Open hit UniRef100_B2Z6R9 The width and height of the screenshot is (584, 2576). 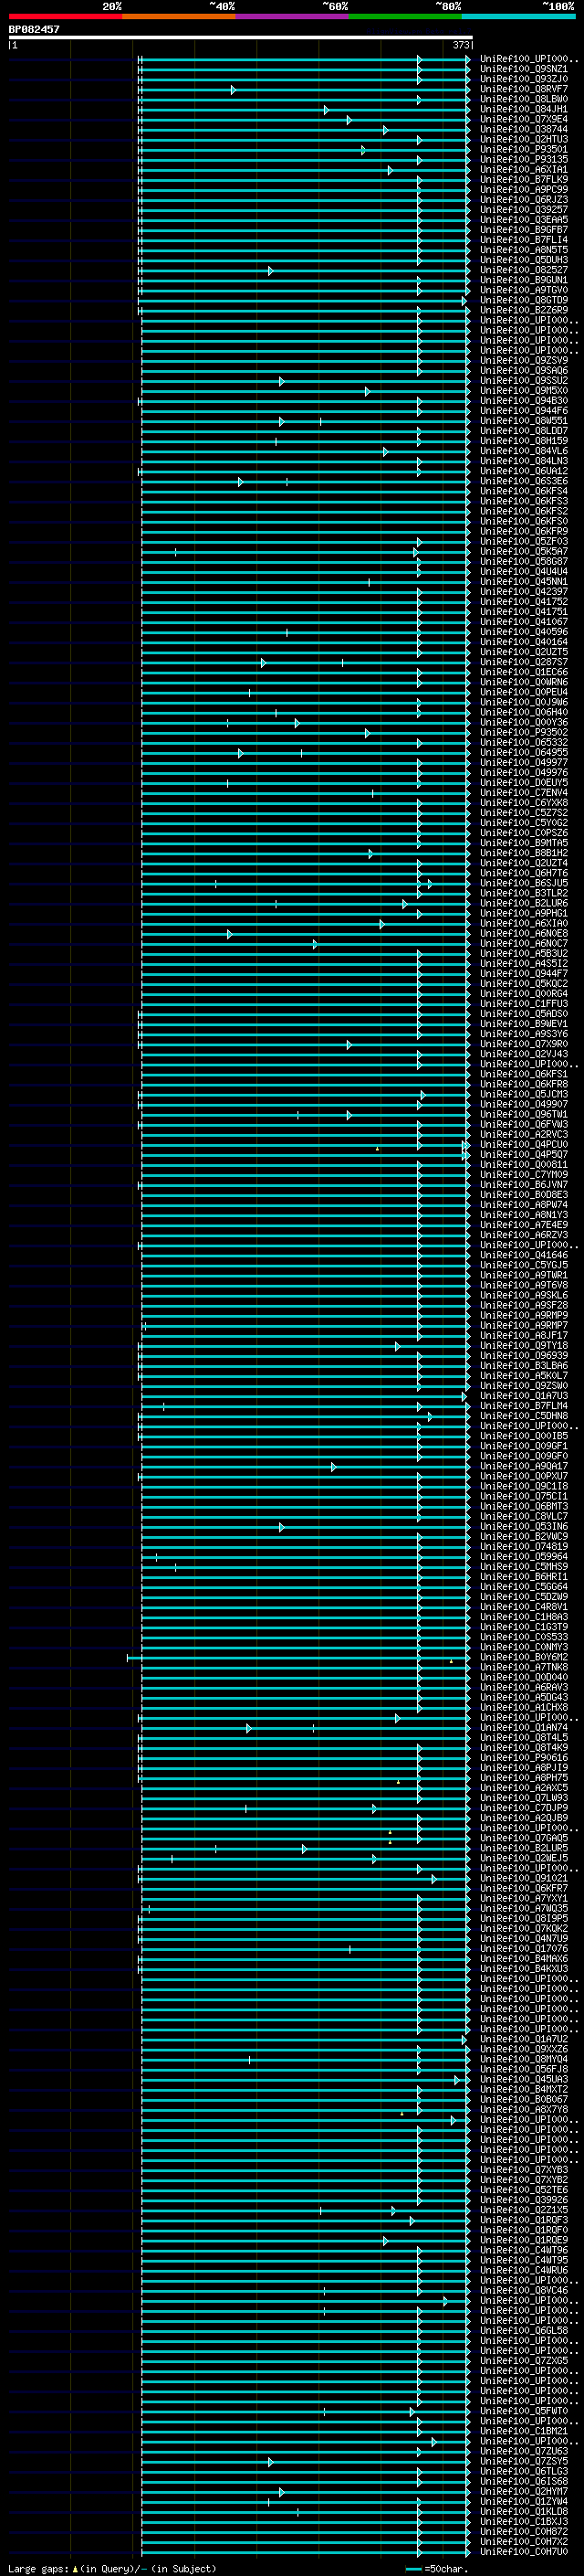[x=524, y=310]
